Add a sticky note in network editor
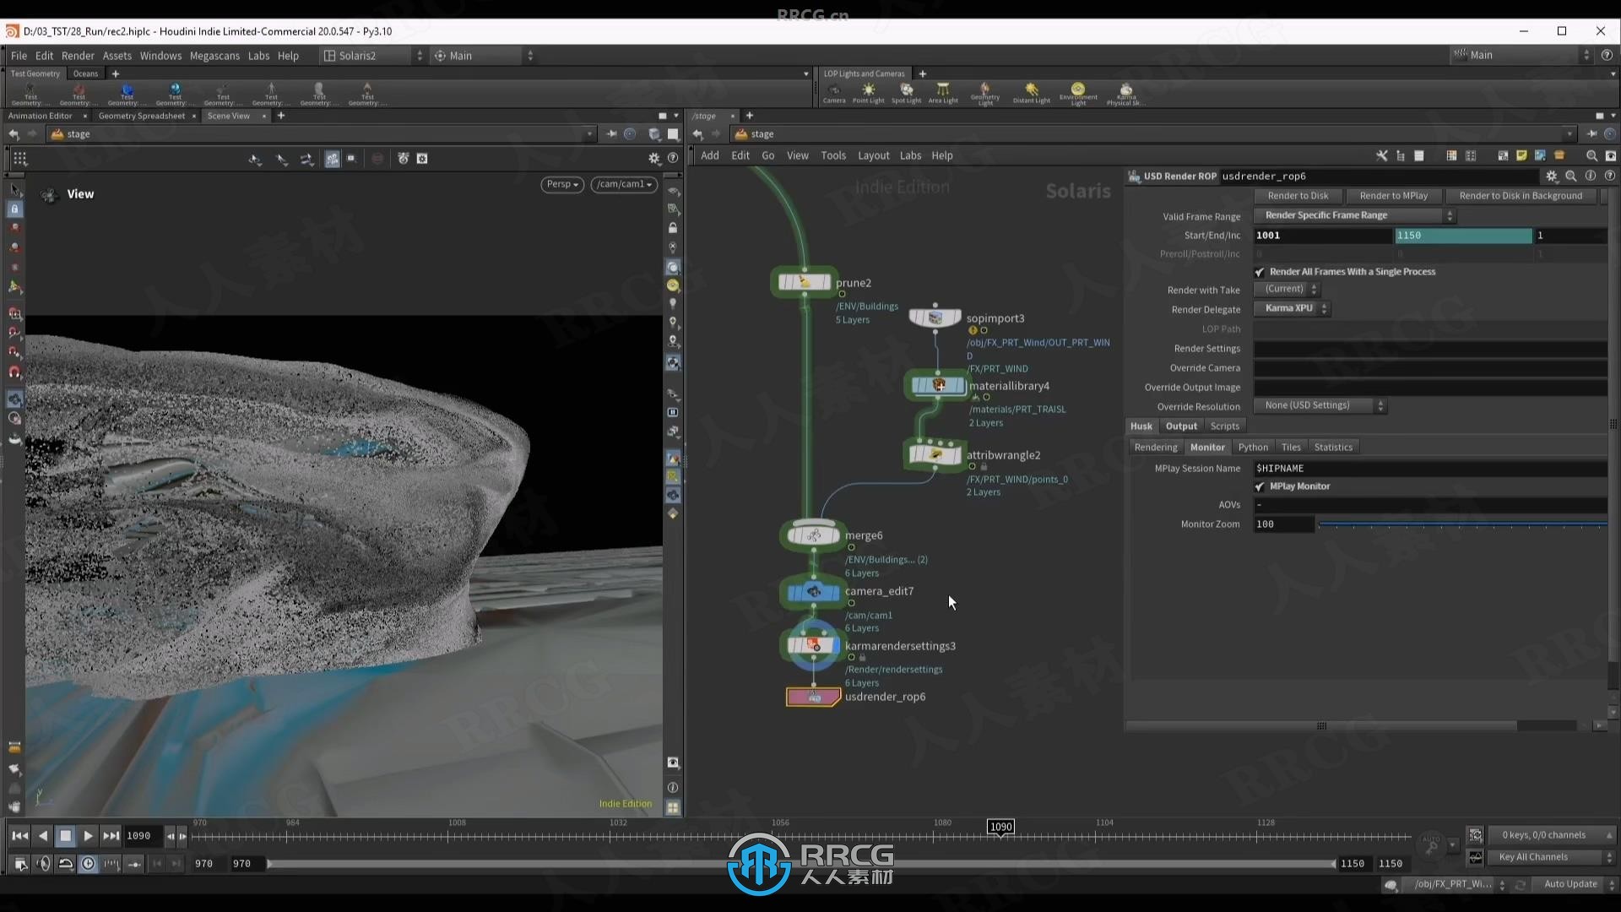The width and height of the screenshot is (1621, 912). [x=1521, y=156]
